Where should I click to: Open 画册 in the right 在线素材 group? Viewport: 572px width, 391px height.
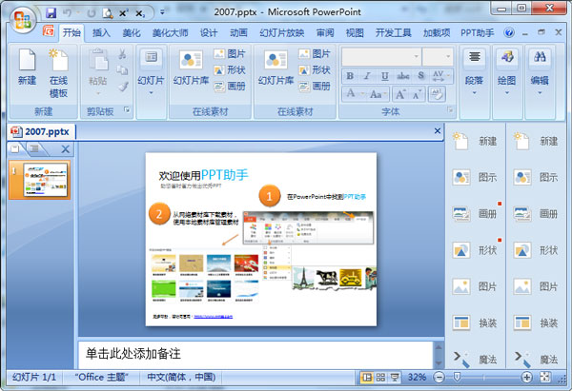(314, 86)
